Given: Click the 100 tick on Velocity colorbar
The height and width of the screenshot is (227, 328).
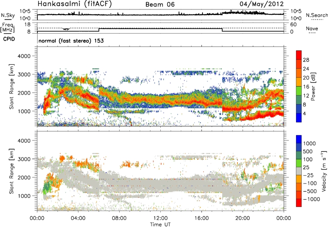Looking at the screenshot, I should click(308, 159).
